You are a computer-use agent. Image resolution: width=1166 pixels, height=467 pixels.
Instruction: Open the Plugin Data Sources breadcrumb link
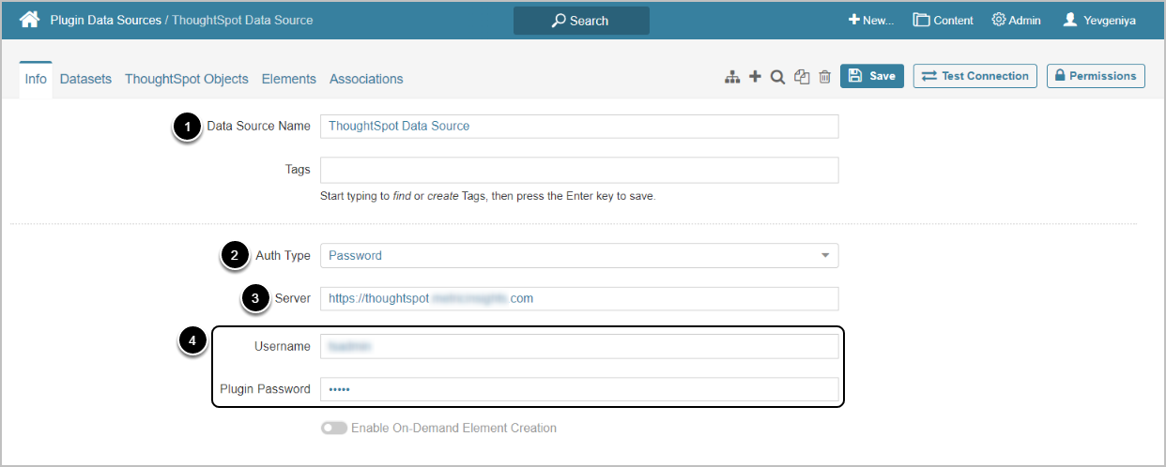point(105,20)
